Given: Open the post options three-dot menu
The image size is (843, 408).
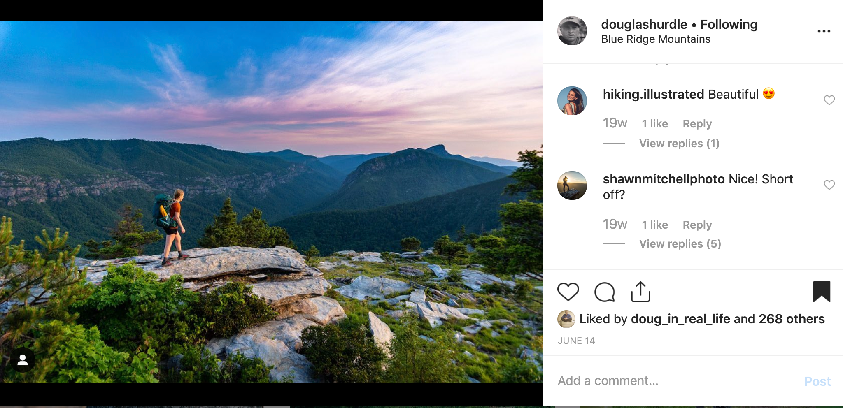Looking at the screenshot, I should click(x=824, y=31).
